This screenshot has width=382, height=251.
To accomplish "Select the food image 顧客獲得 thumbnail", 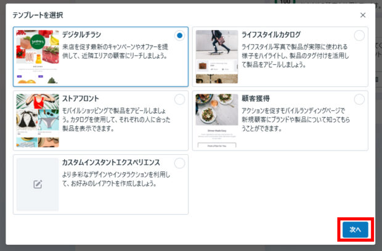I will 217,121.
